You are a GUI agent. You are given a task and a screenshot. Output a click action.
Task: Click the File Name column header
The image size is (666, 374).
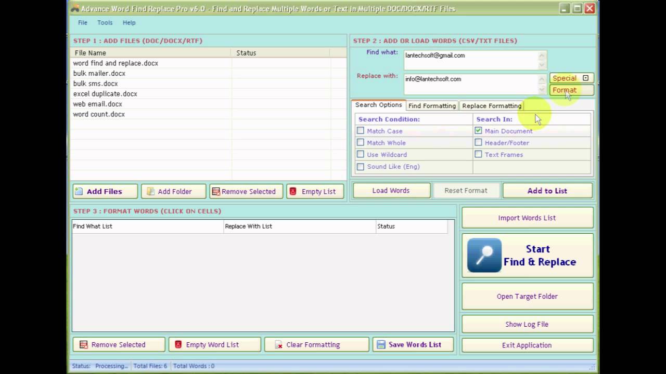pos(151,52)
